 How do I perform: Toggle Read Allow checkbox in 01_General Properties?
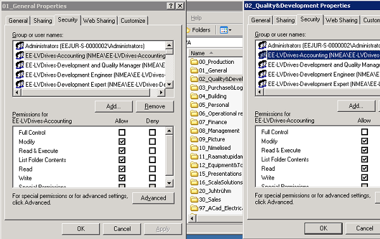(122, 169)
